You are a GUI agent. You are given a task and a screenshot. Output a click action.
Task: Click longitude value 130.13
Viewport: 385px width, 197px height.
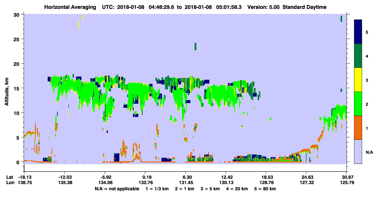226,183
